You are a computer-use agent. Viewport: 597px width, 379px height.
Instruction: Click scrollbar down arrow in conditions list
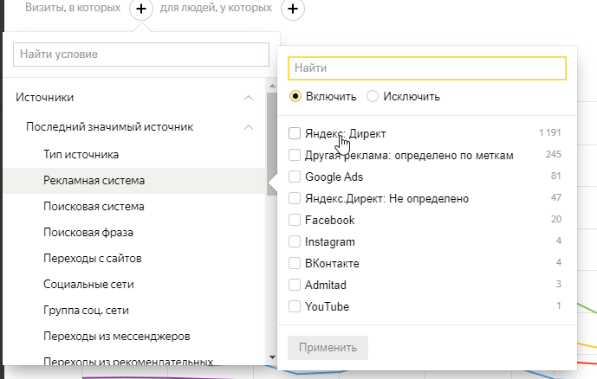coord(272,357)
